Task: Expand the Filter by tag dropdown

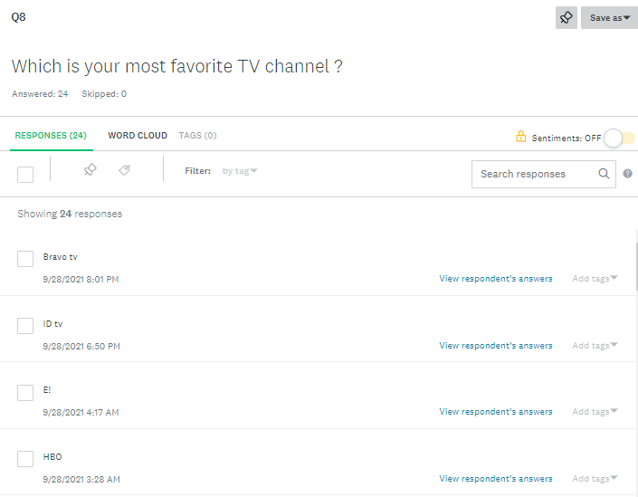Action: click(x=240, y=170)
